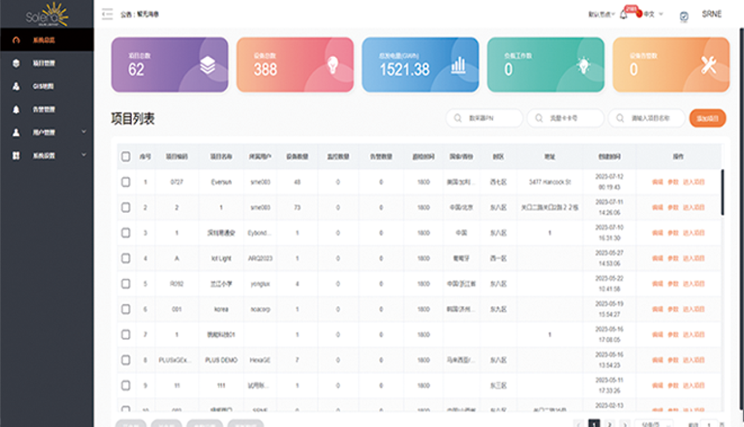Click the generation value 1521.38
This screenshot has height=427, width=744.
click(x=405, y=70)
